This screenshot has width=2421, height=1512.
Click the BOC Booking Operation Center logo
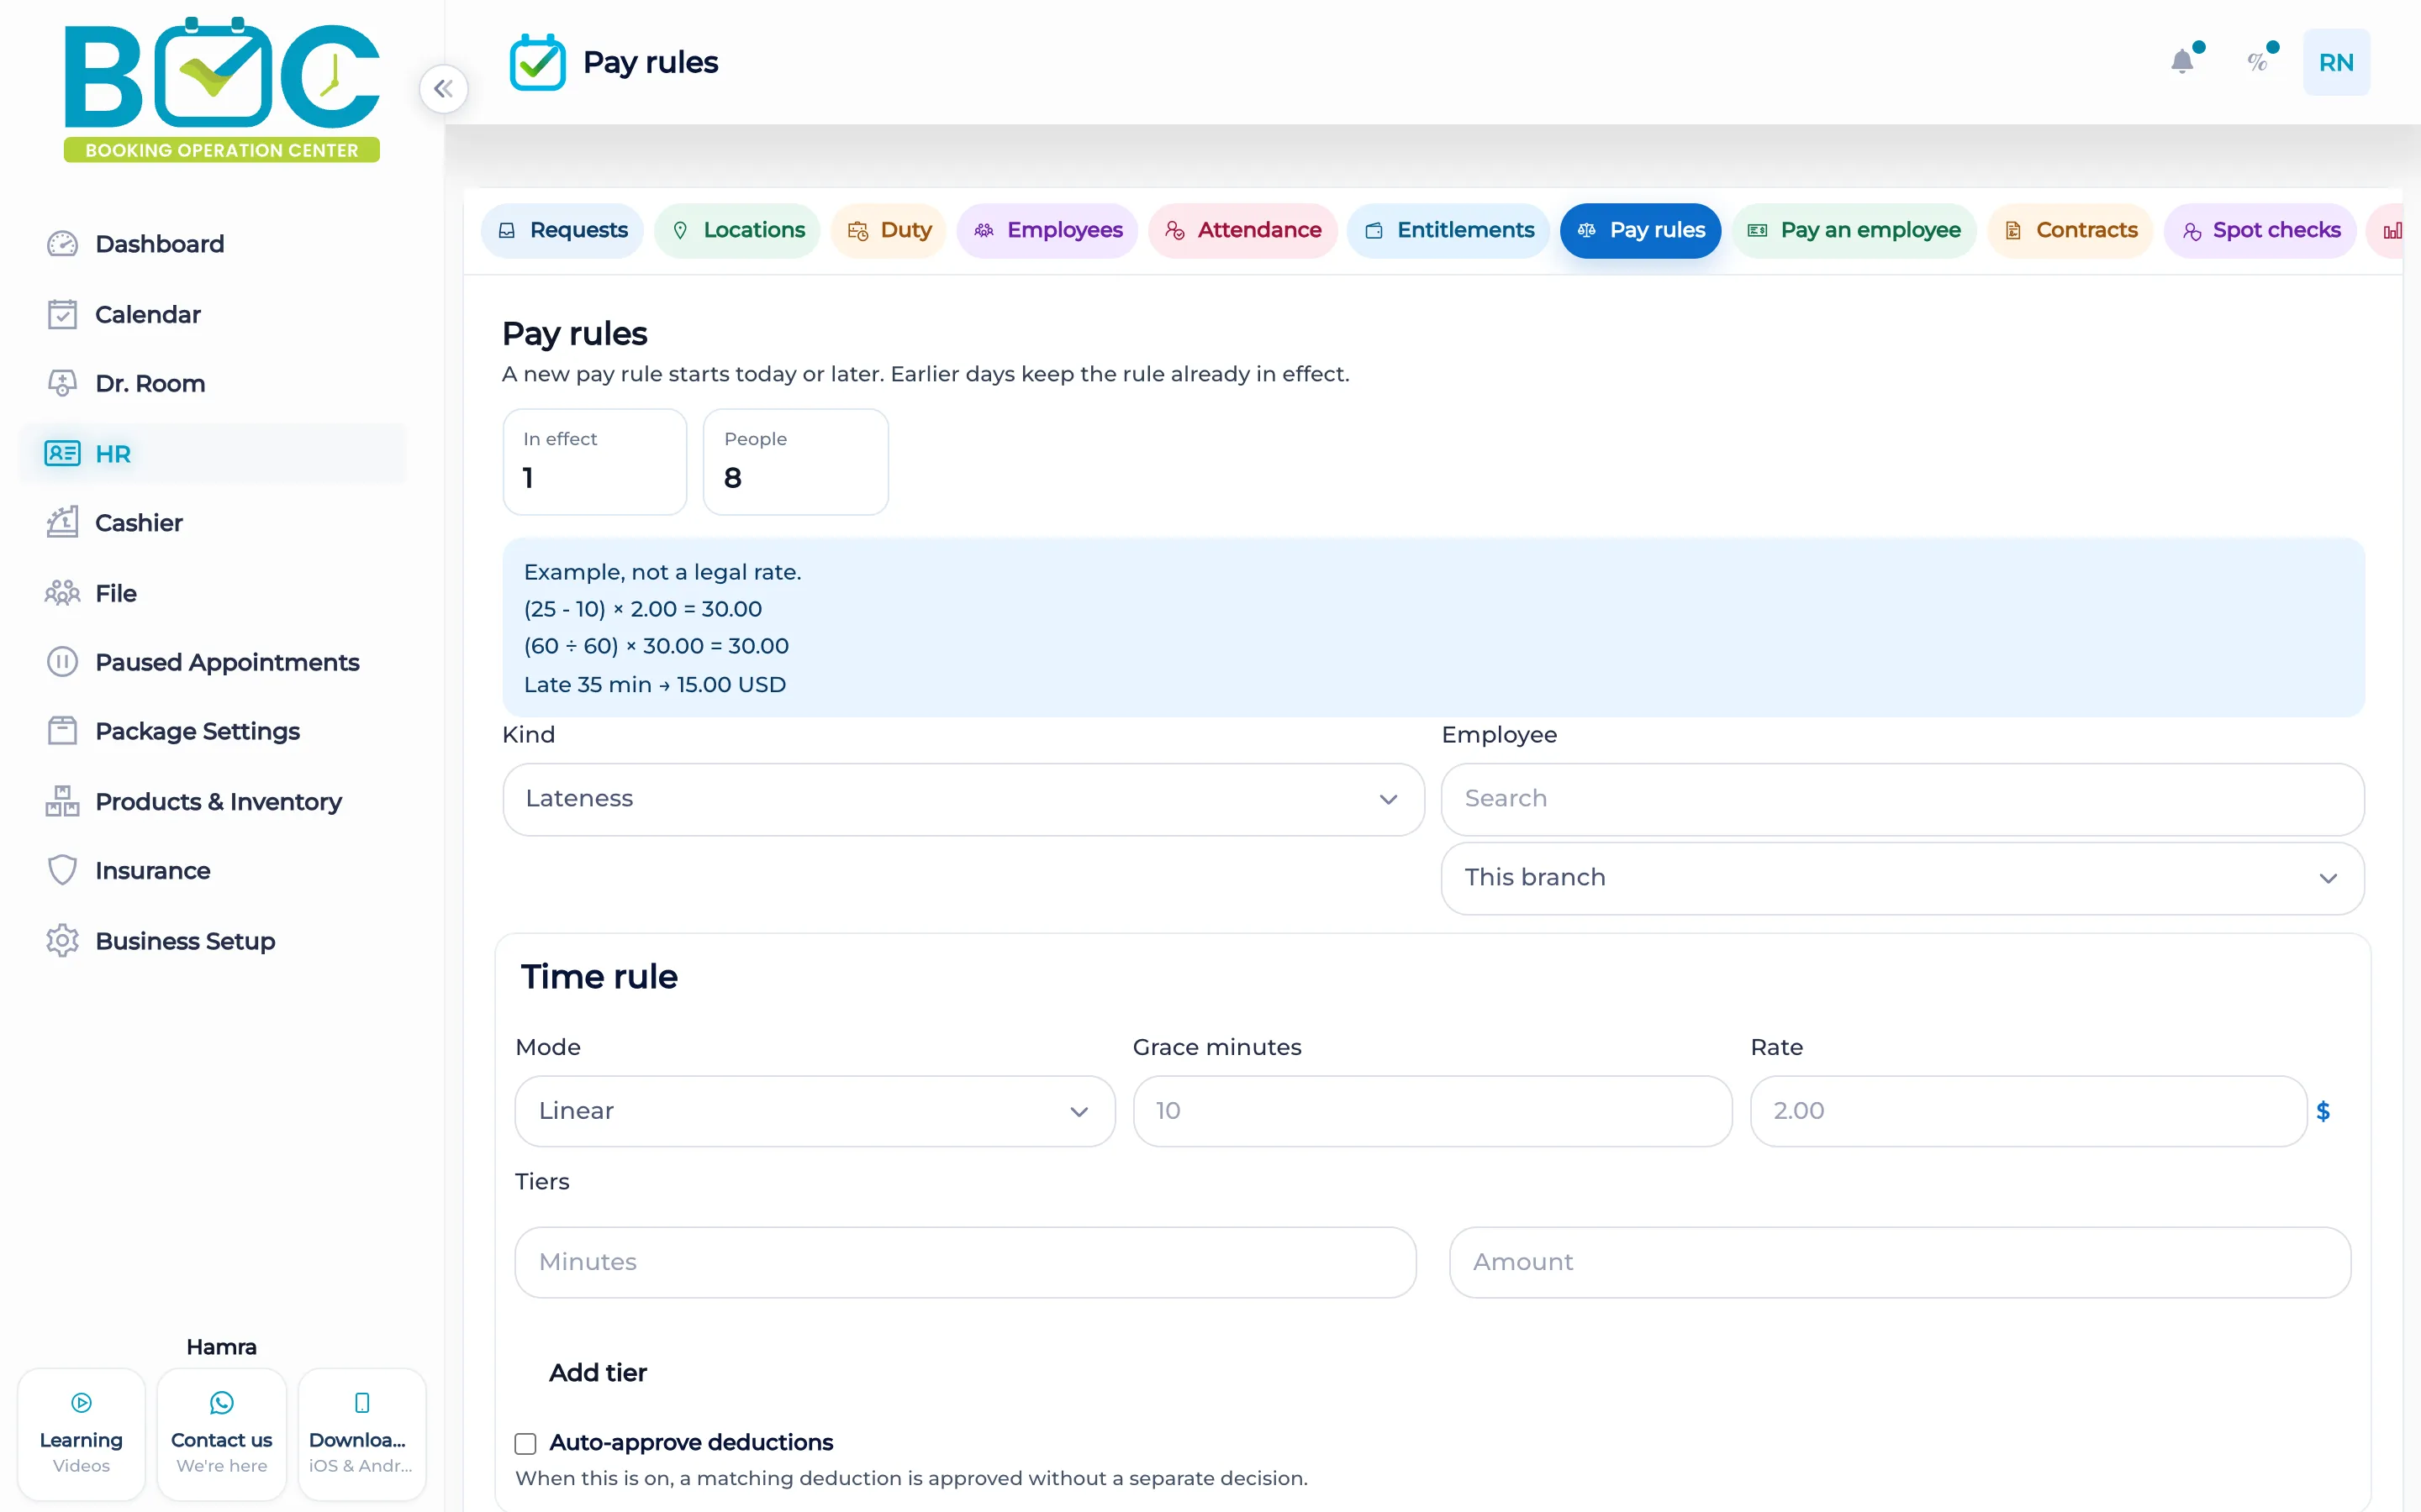(221, 89)
